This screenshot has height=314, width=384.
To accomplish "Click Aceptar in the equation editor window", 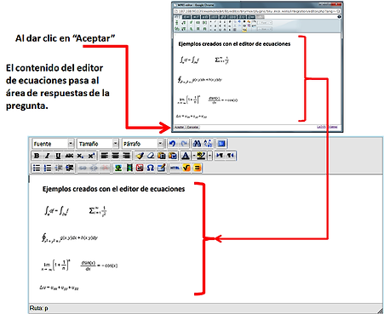I will (x=179, y=127).
